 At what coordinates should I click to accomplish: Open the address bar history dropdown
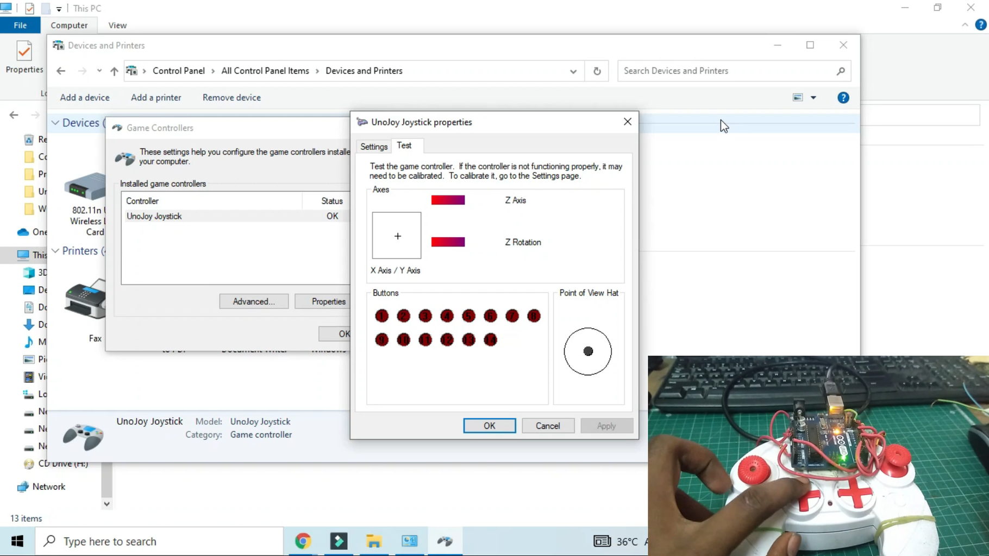[573, 71]
